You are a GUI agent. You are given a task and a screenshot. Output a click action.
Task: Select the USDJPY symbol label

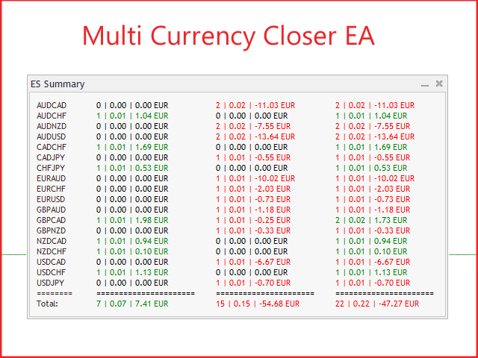tap(51, 283)
